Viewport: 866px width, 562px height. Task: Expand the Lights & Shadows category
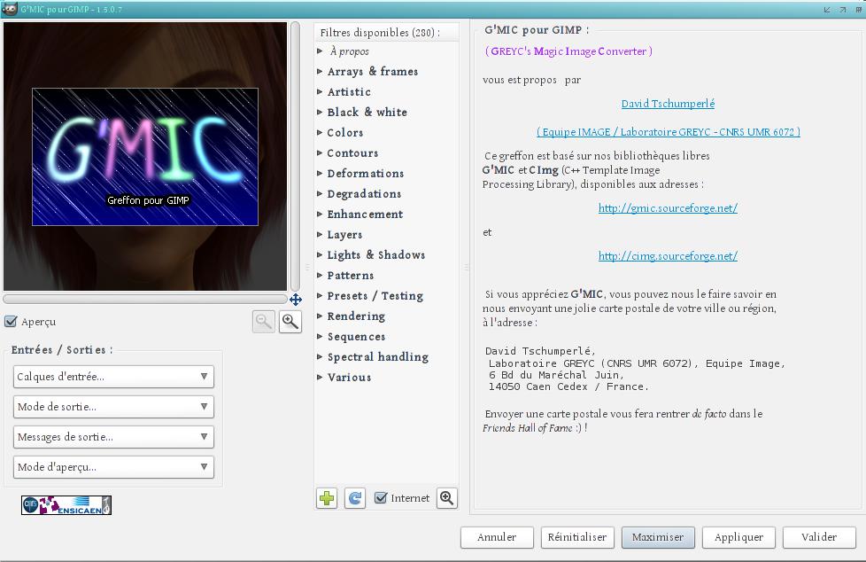click(375, 255)
